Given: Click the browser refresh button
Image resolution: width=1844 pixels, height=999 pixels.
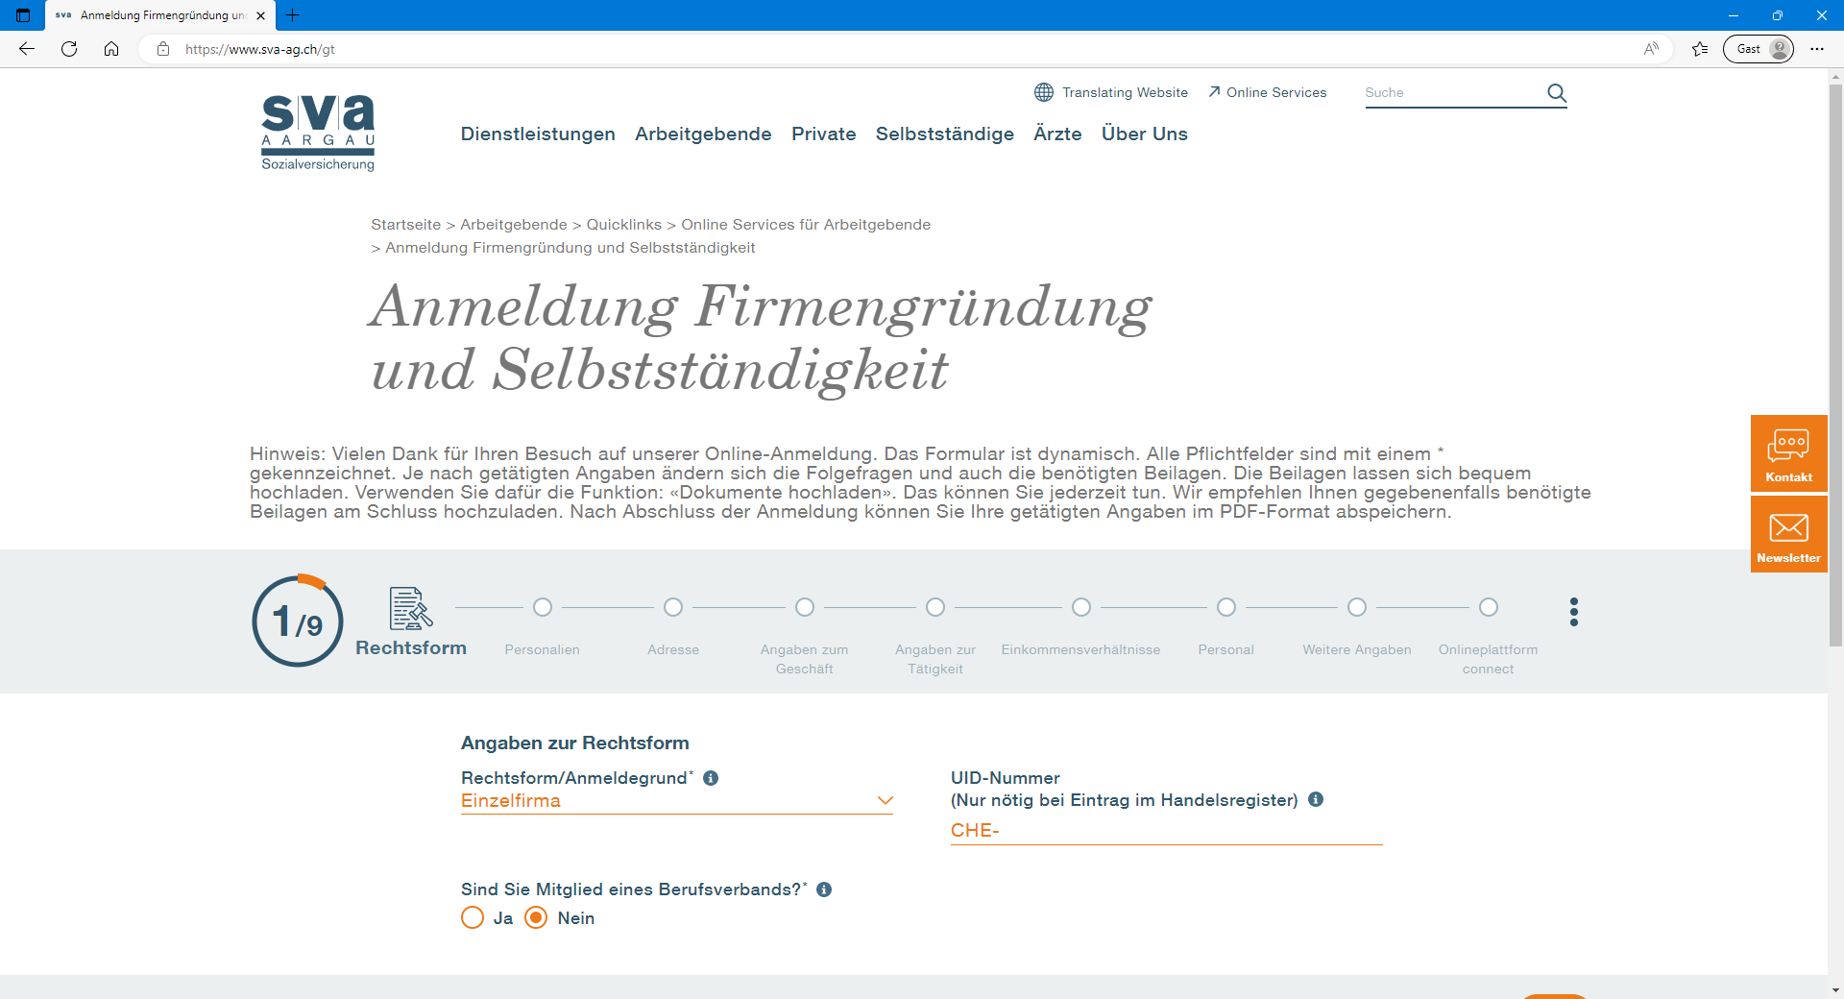Looking at the screenshot, I should click(69, 49).
